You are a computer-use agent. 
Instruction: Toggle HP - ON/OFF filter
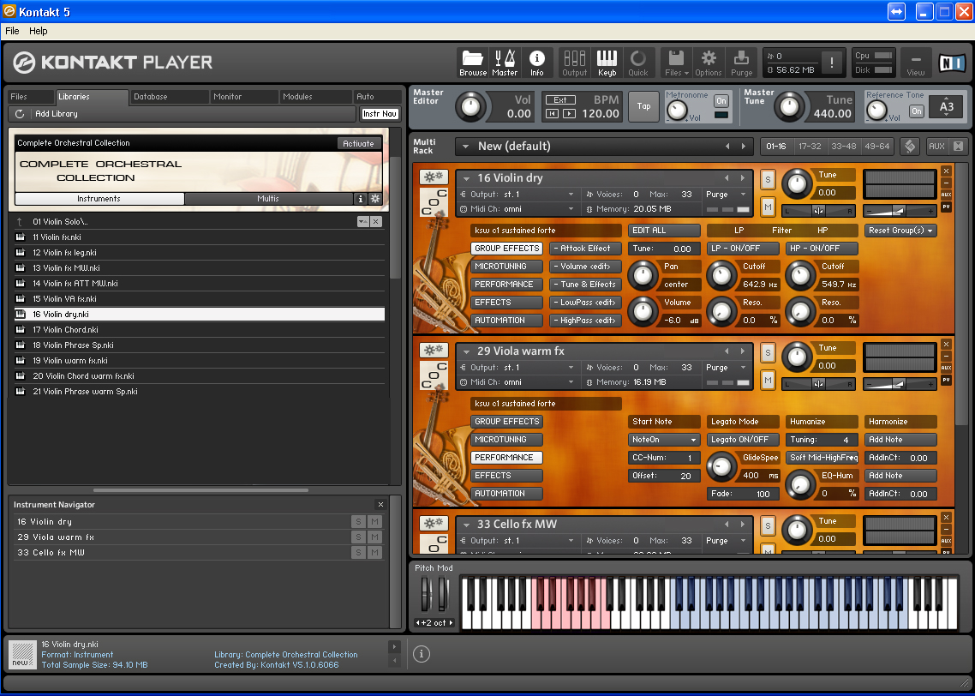(822, 249)
